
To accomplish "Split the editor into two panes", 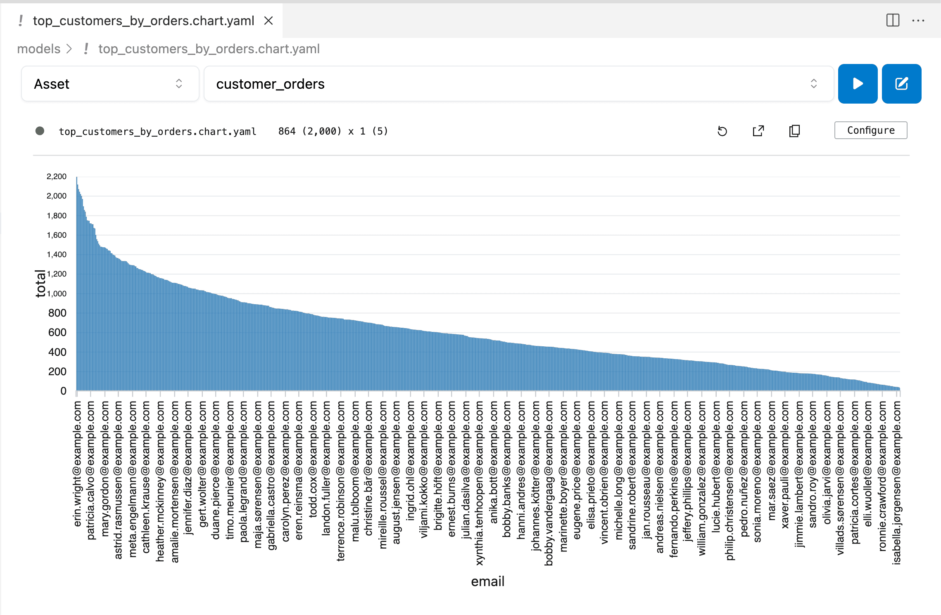I will 892,20.
